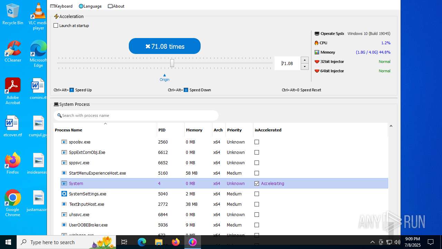This screenshot has width=442, height=249.
Task: Check accelerate box for spoolsv.exe
Action: pyautogui.click(x=257, y=142)
